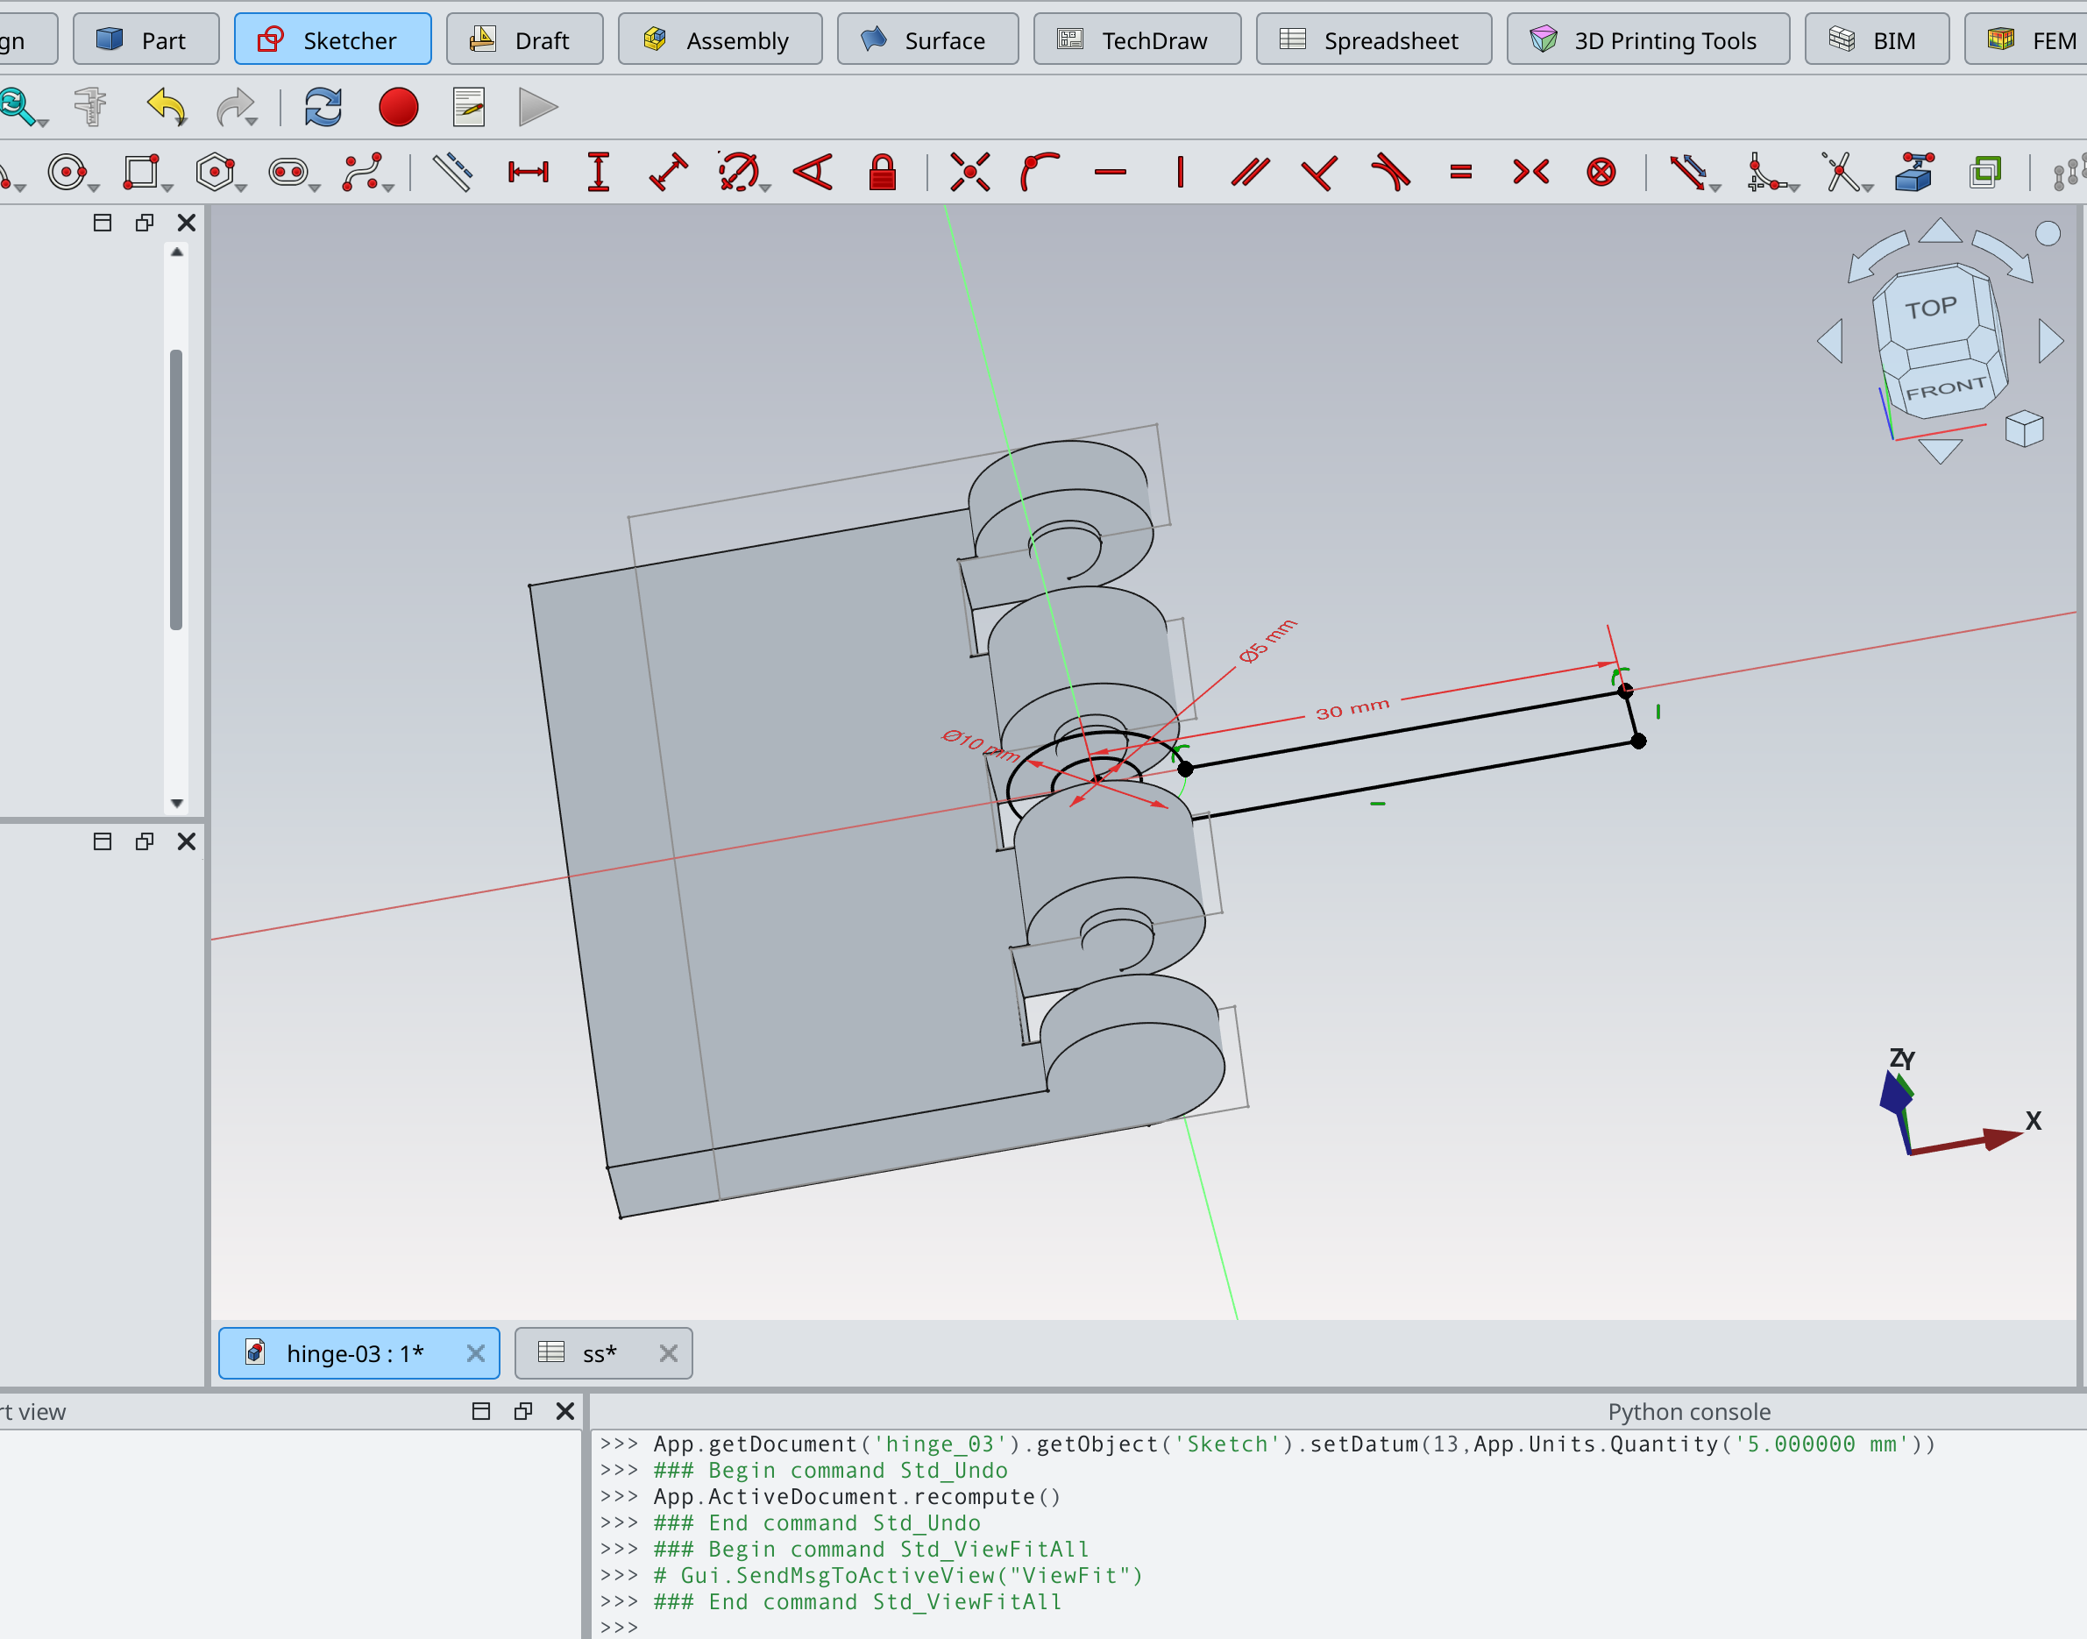Screen dimensions: 2087x1639
Task: Start macro recording with red circle
Action: [x=398, y=107]
